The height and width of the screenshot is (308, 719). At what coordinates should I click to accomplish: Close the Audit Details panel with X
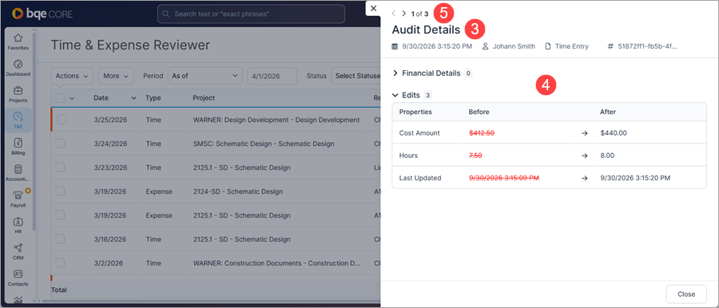[373, 8]
